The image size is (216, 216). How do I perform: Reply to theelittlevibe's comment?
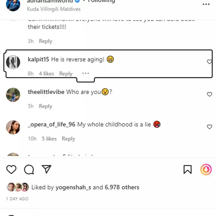click(46, 106)
